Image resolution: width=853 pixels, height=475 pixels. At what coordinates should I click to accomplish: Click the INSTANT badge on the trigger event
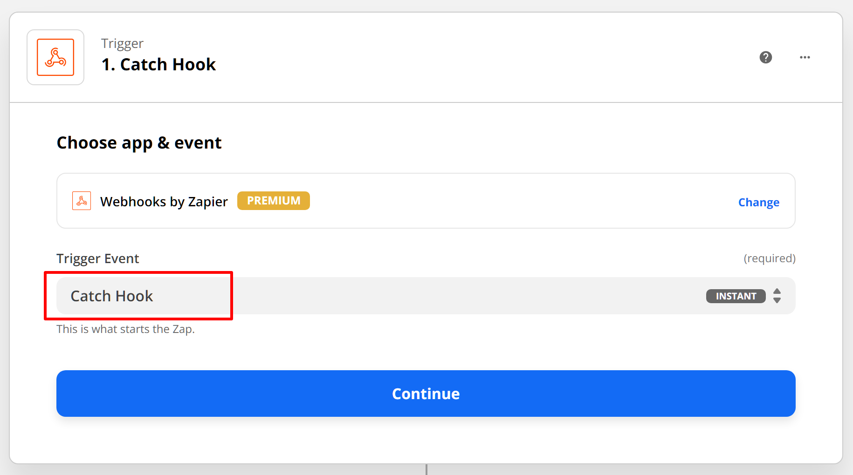(x=736, y=296)
